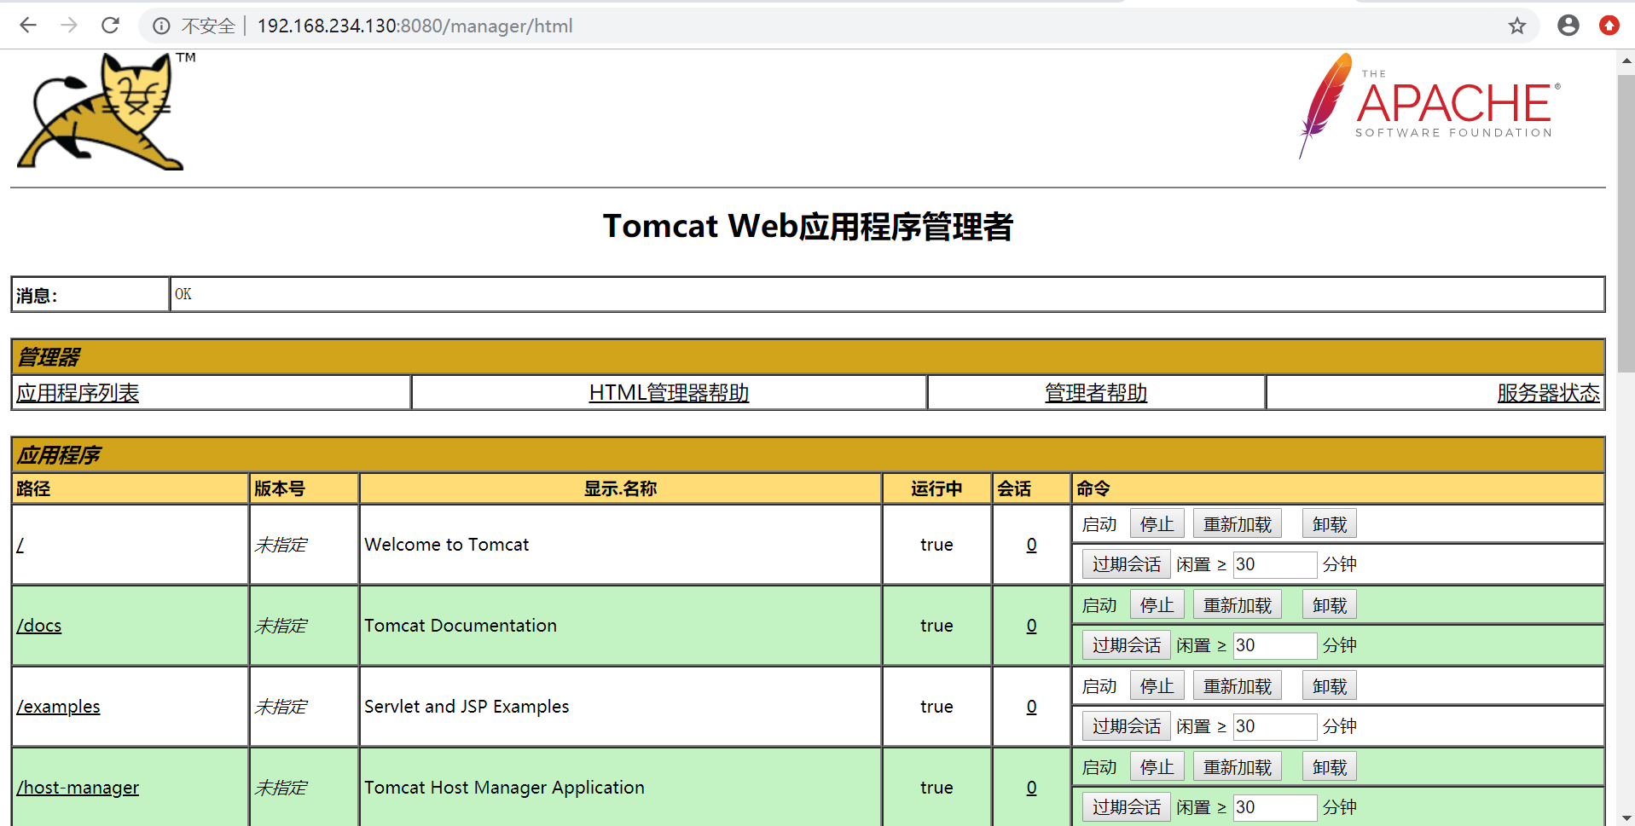Click the Apache Software Foundation logo
Image resolution: width=1635 pixels, height=826 pixels.
point(1429,106)
